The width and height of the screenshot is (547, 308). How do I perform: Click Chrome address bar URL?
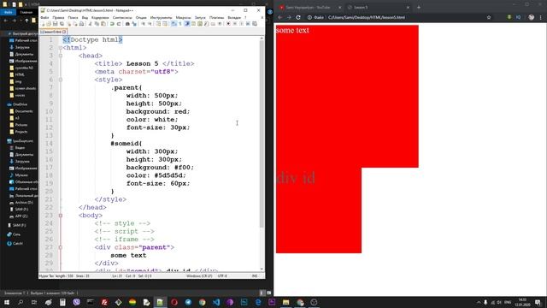367,17
